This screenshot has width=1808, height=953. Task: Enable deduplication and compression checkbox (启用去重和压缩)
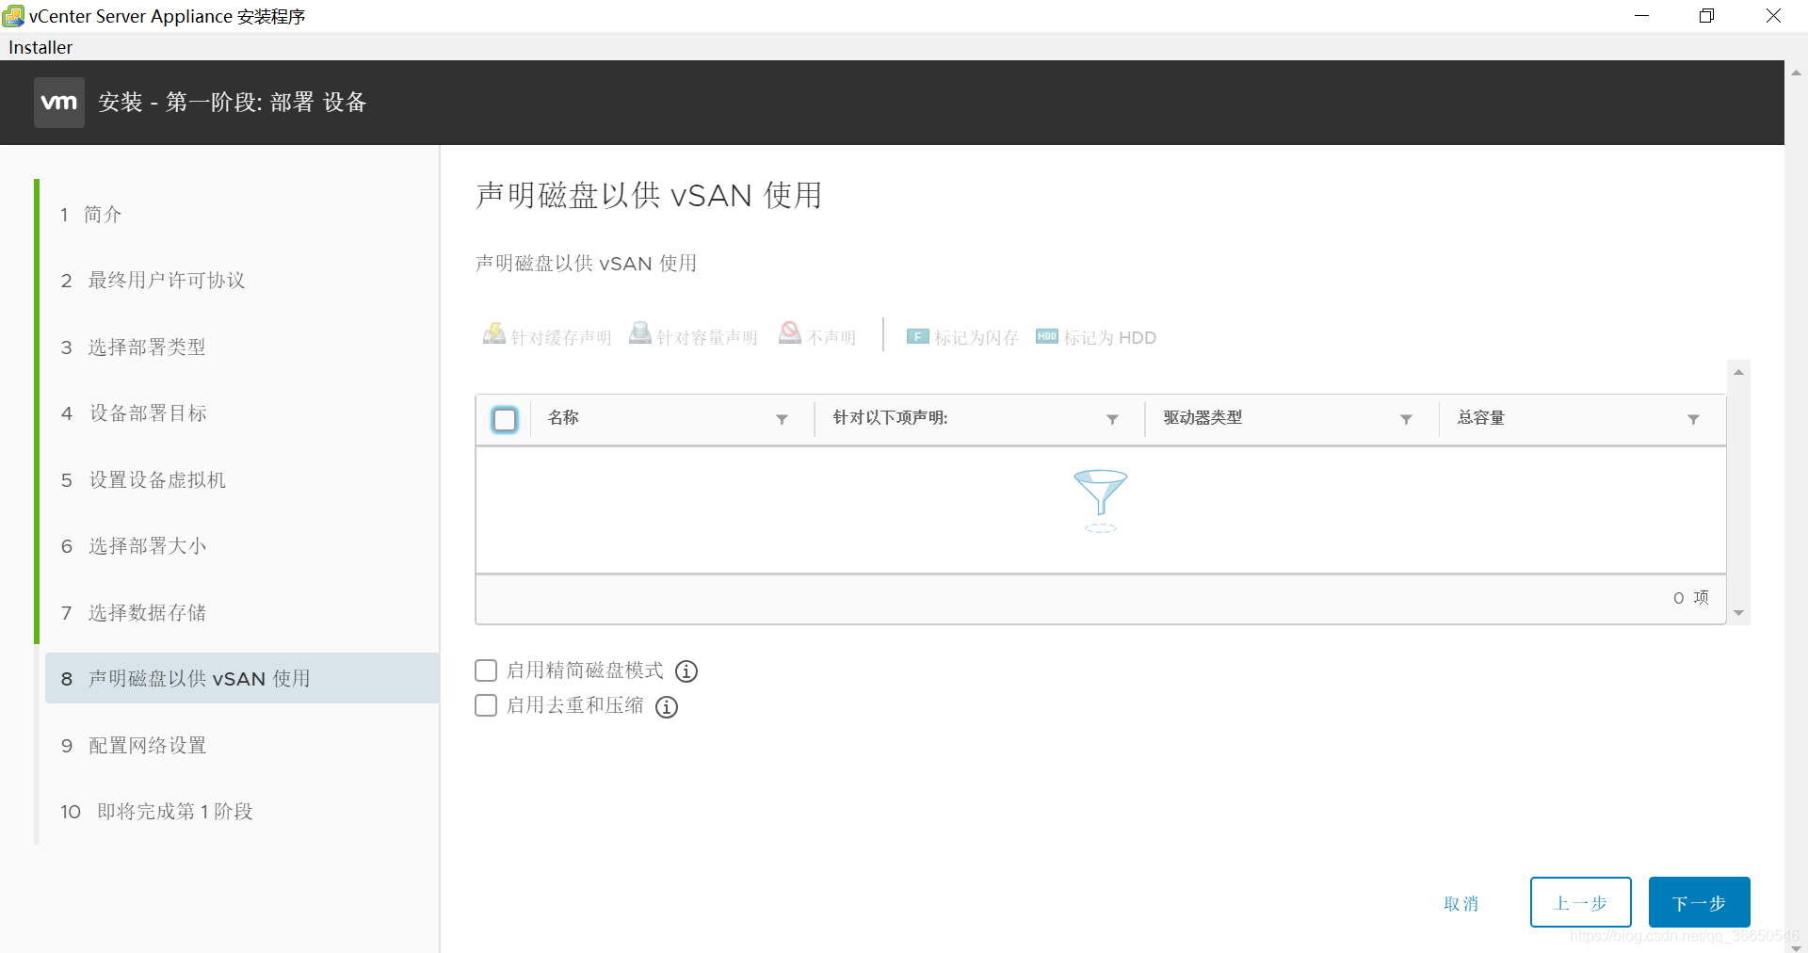486,705
